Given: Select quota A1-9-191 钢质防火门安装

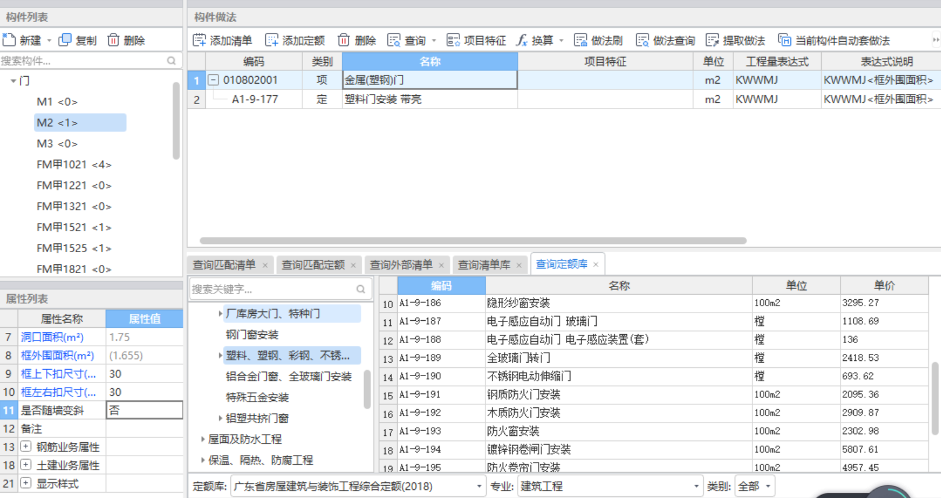Looking at the screenshot, I should (654, 395).
